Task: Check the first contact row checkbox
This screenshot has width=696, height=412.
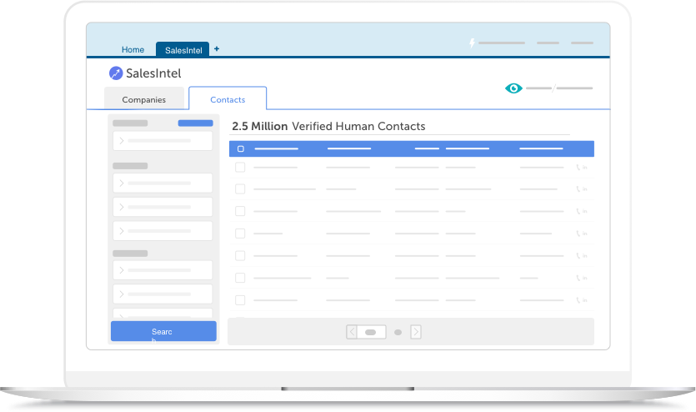Action: (240, 168)
